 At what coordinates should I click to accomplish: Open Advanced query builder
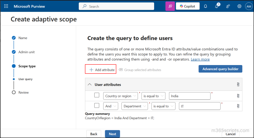click(220, 69)
